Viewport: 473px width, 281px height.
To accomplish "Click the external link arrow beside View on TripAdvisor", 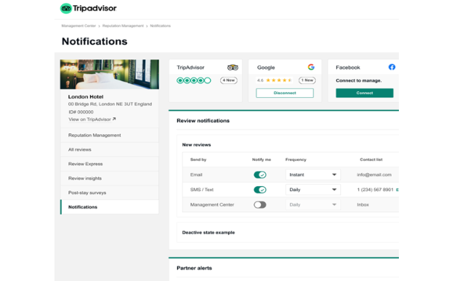I will tap(114, 119).
